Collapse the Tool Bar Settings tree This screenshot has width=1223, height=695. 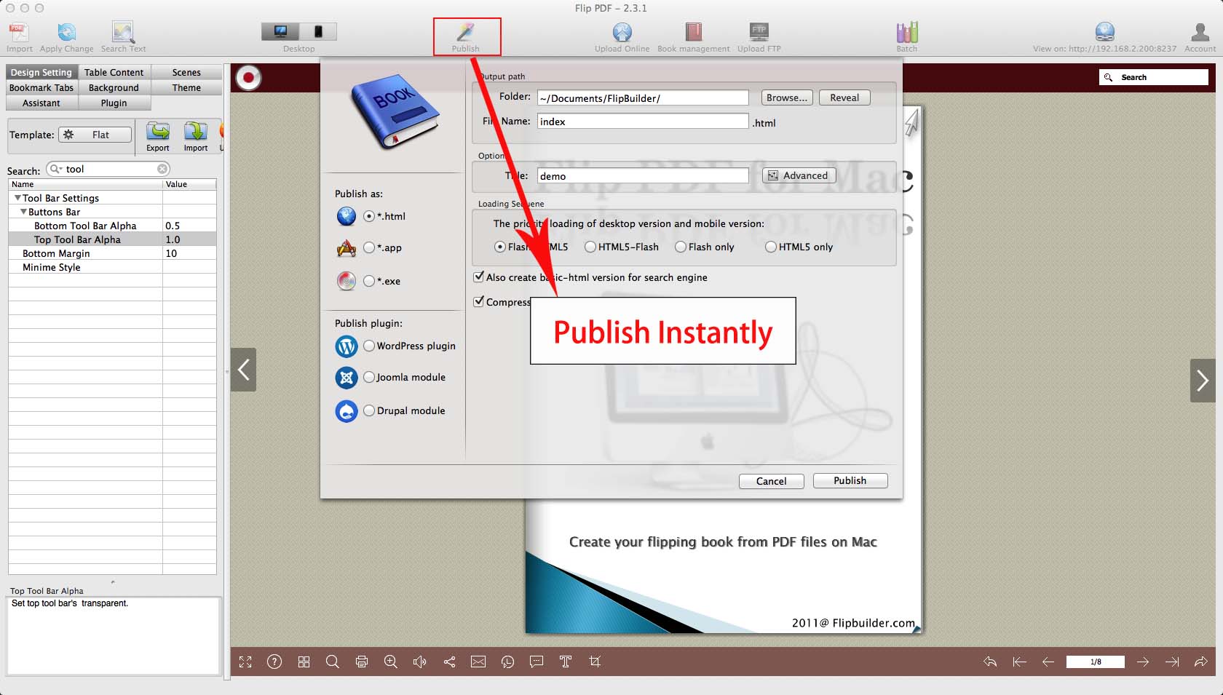(17, 198)
